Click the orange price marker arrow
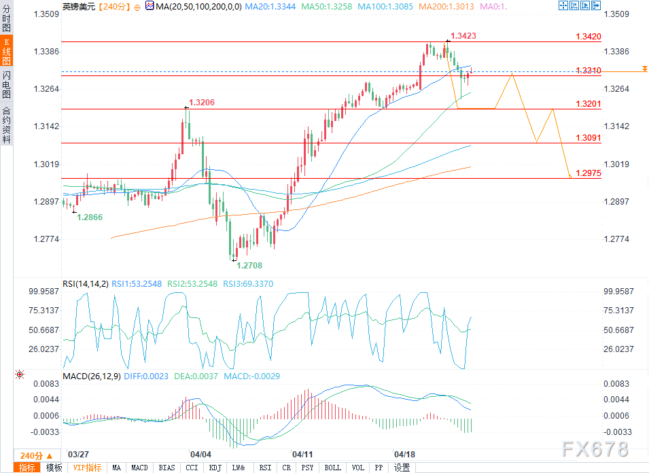This screenshot has width=649, height=473. pyautogui.click(x=644, y=68)
